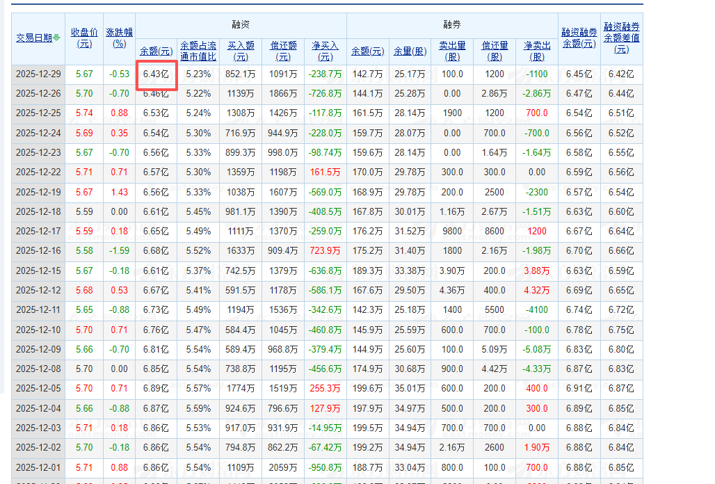
Task: Click the green sort arrow beside 交易日期
Action: coord(56,38)
